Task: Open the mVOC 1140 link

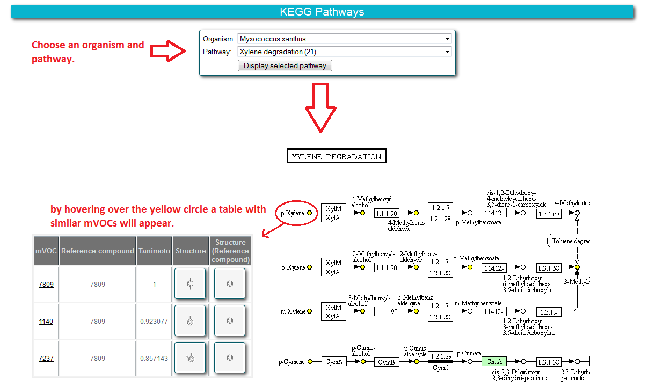Action: (x=46, y=322)
